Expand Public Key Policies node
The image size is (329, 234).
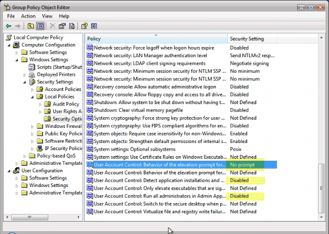(32, 134)
